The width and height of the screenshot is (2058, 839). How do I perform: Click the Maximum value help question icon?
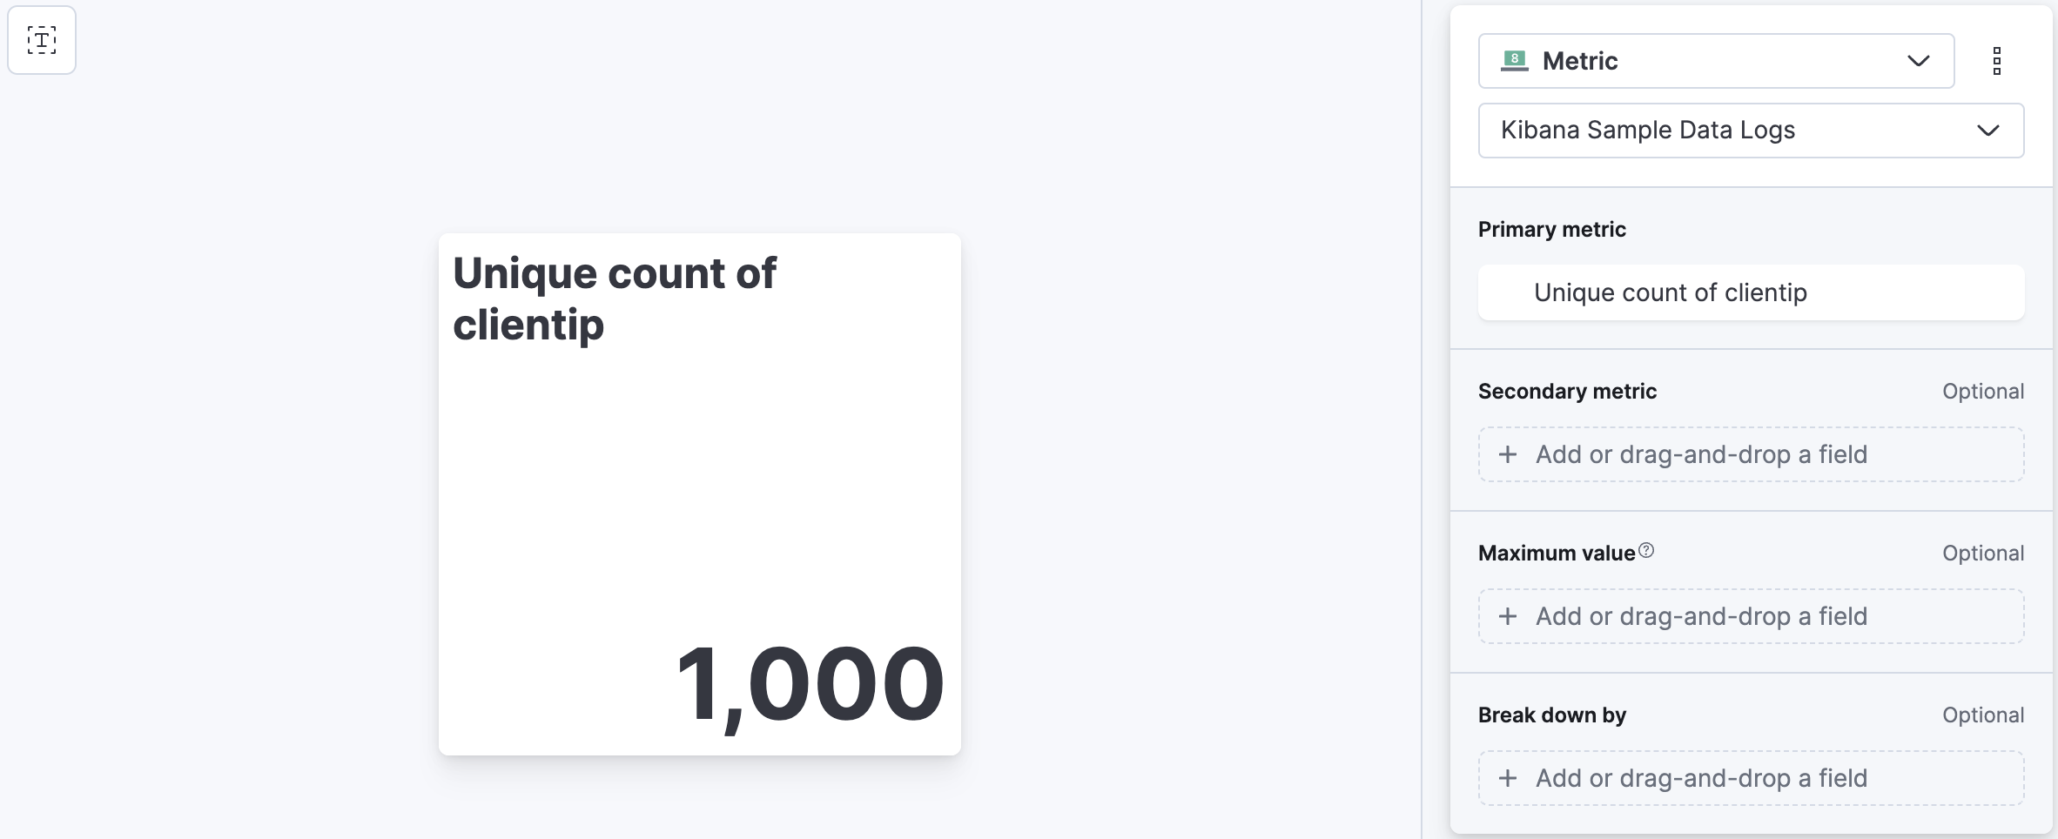[1646, 551]
